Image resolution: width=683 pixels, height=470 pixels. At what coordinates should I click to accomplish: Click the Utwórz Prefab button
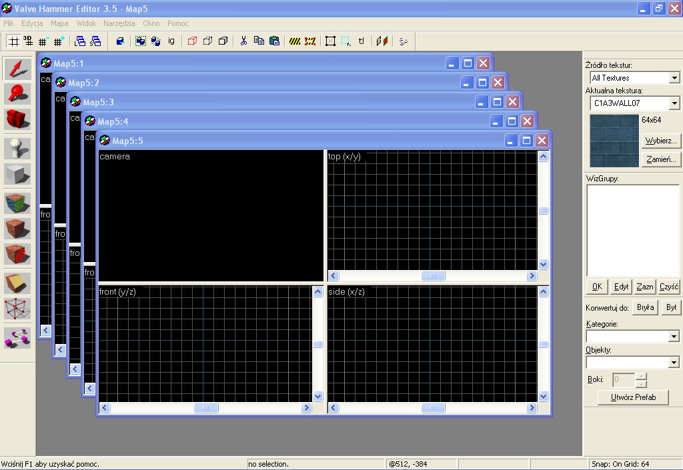pyautogui.click(x=633, y=397)
